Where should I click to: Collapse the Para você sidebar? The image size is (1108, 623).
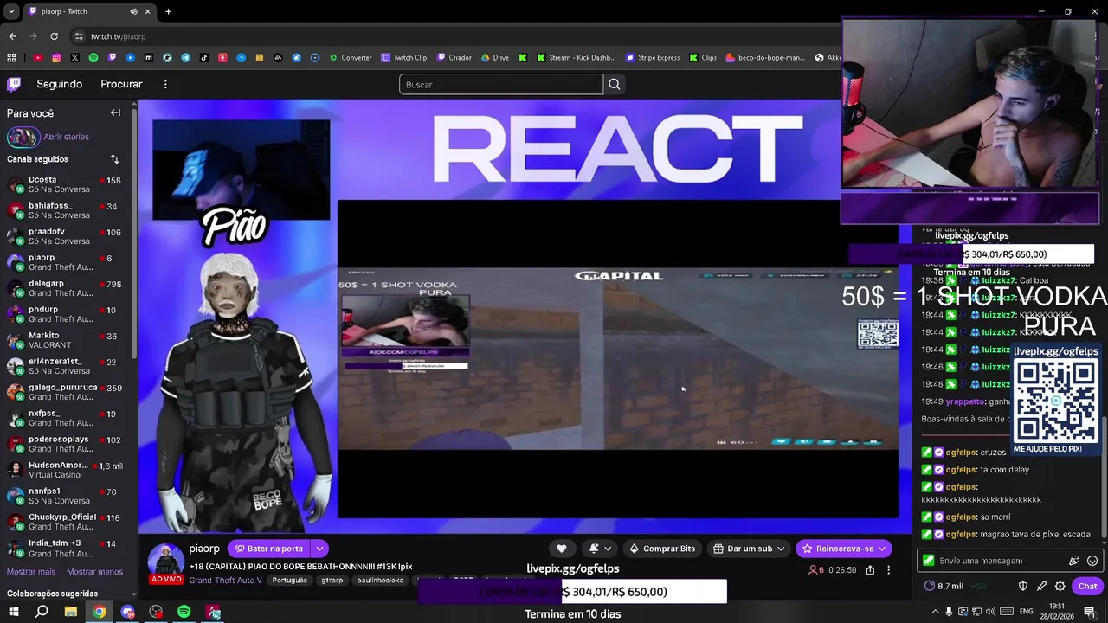click(115, 112)
